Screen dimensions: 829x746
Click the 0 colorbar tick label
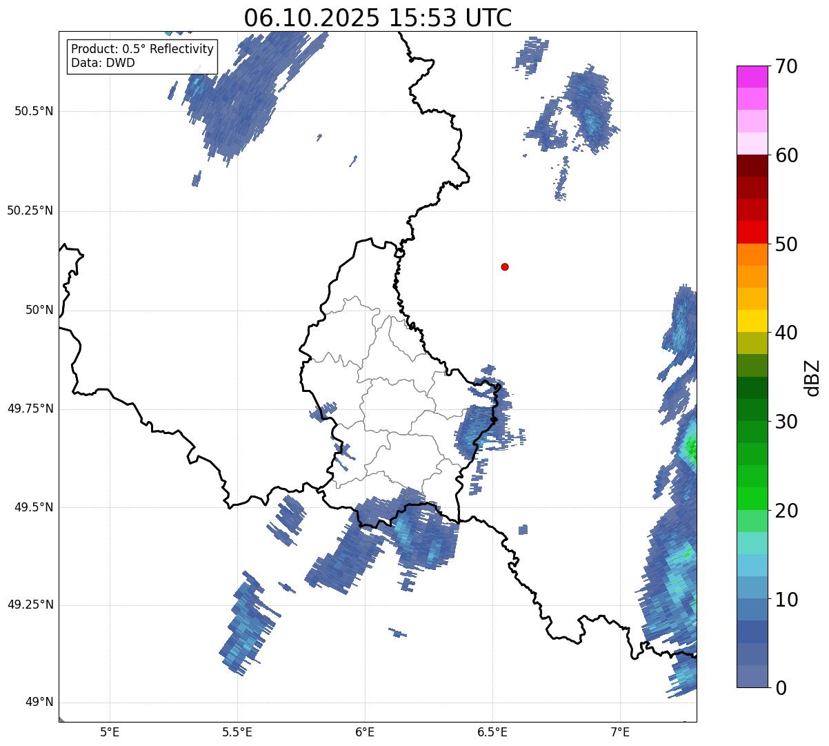[781, 688]
